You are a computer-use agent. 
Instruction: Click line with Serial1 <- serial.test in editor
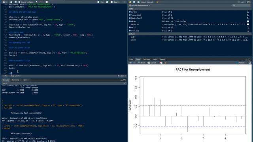click(48, 52)
